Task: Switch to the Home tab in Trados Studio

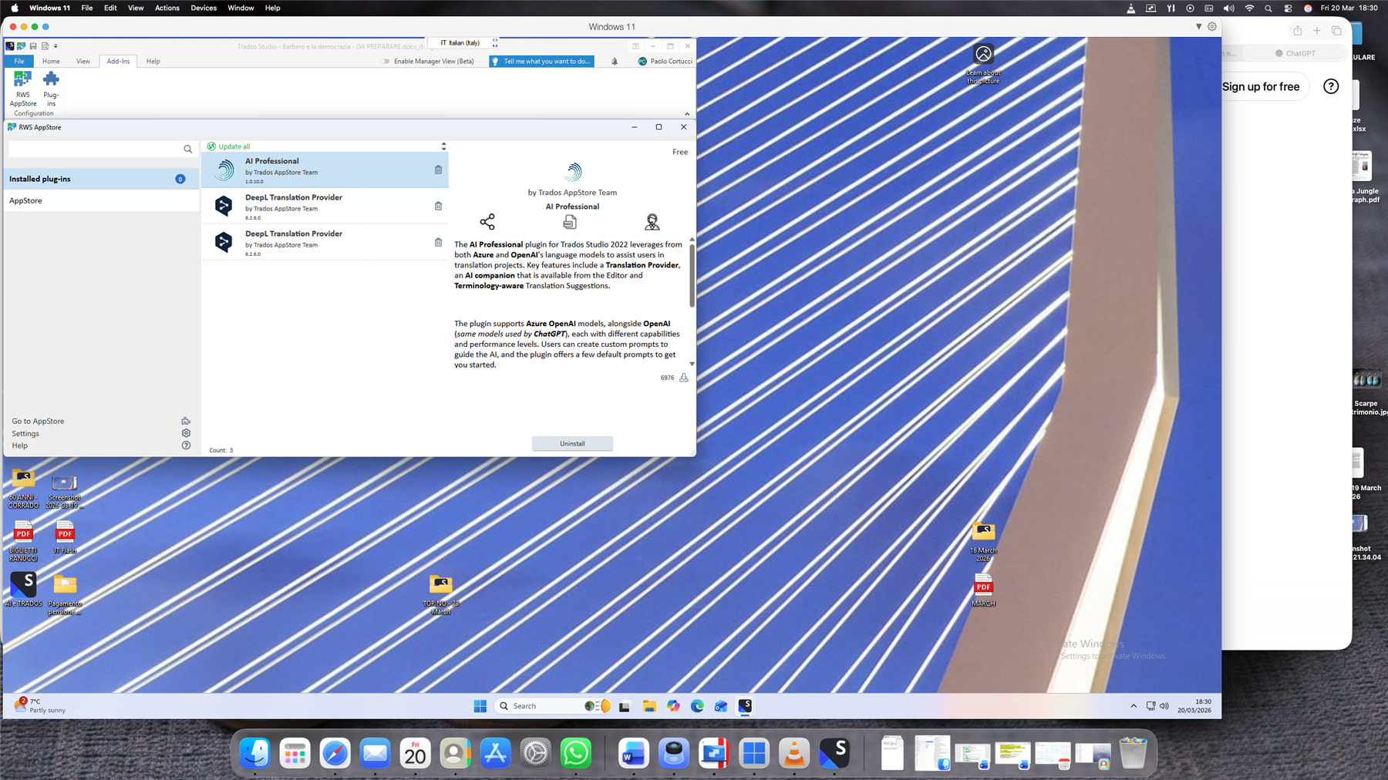Action: [51, 61]
